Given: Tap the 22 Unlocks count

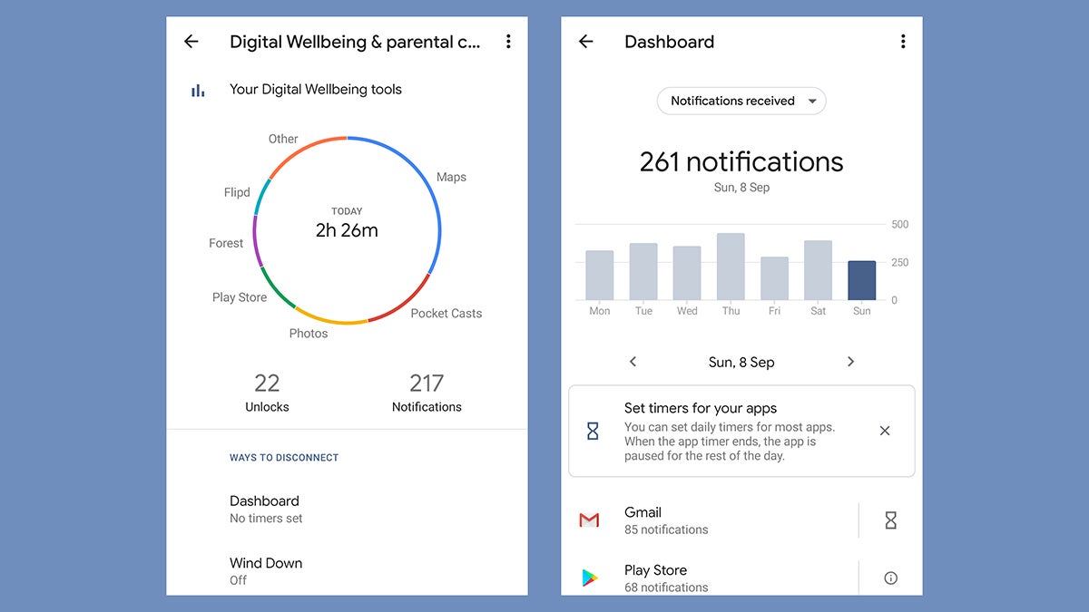Looking at the screenshot, I should [267, 392].
